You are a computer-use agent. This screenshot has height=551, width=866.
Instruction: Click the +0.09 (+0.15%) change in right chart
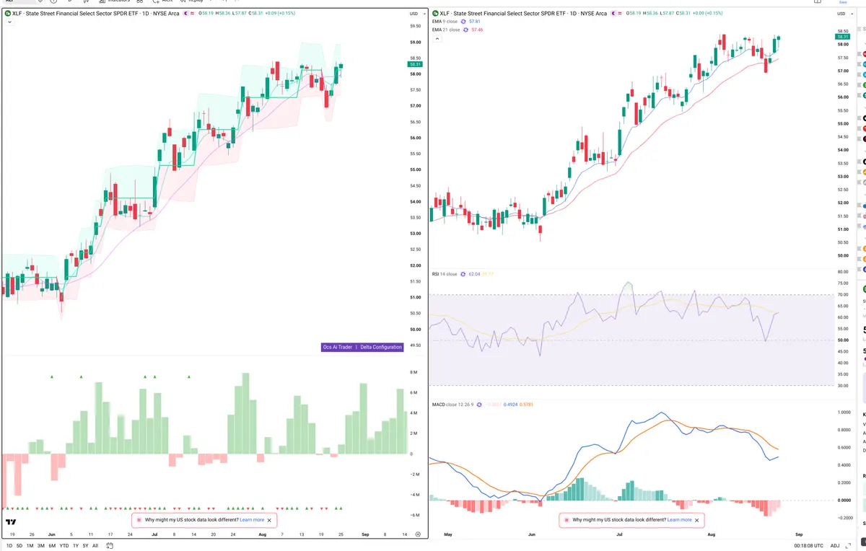[707, 13]
